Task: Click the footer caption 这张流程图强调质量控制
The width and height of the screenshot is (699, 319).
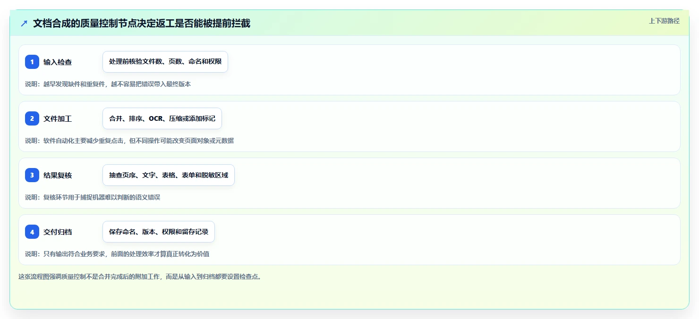Action: coord(140,277)
